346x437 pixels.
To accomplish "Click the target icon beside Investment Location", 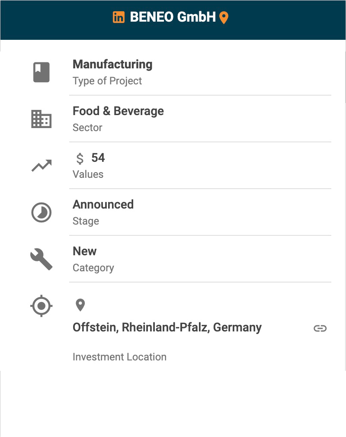I will tap(42, 306).
